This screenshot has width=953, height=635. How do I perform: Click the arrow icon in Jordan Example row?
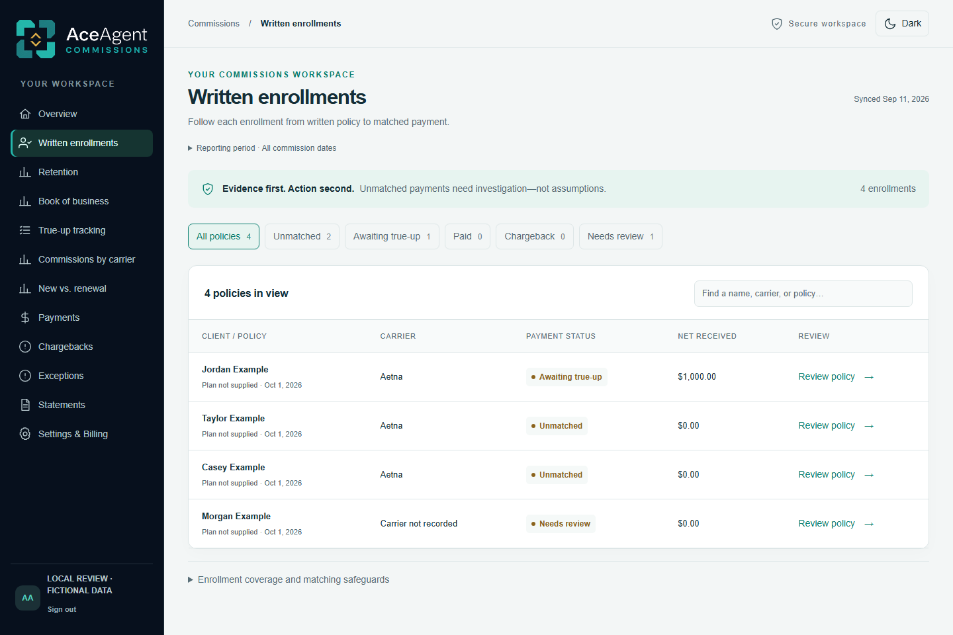(870, 377)
